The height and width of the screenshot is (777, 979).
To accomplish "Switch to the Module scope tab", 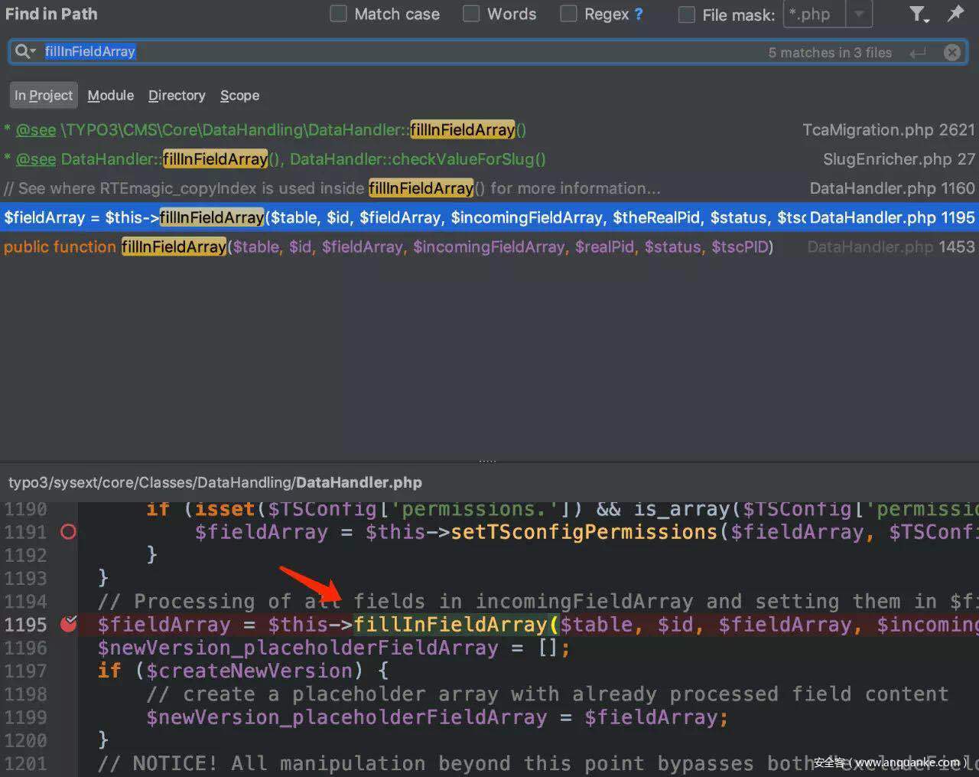I will 110,96.
